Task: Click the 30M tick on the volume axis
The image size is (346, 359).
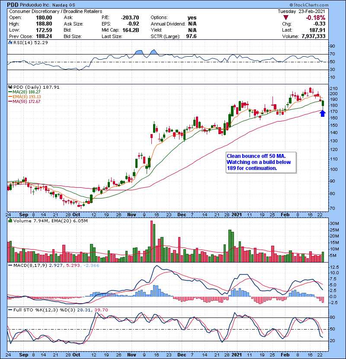Action: pyautogui.click(x=334, y=224)
